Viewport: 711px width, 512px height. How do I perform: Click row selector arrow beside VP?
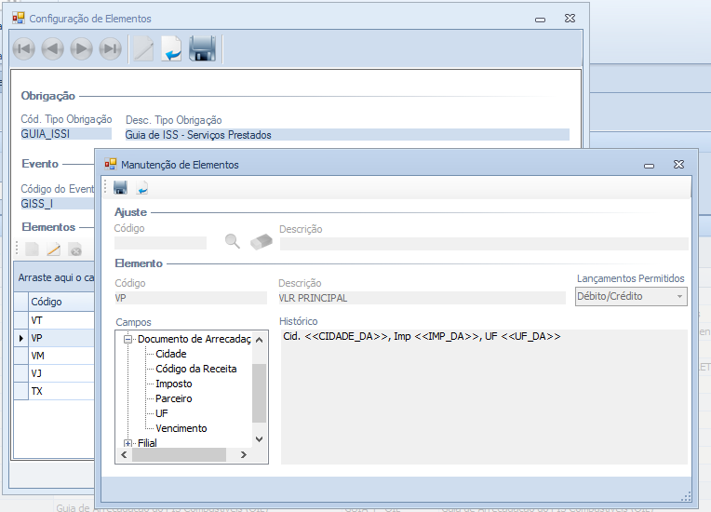(20, 338)
